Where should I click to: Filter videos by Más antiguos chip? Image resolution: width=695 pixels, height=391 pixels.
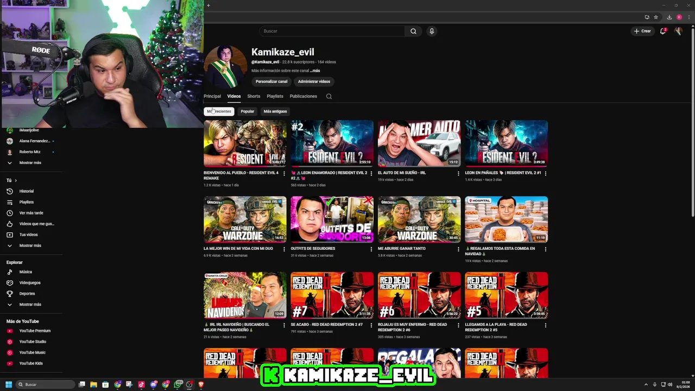pos(275,111)
